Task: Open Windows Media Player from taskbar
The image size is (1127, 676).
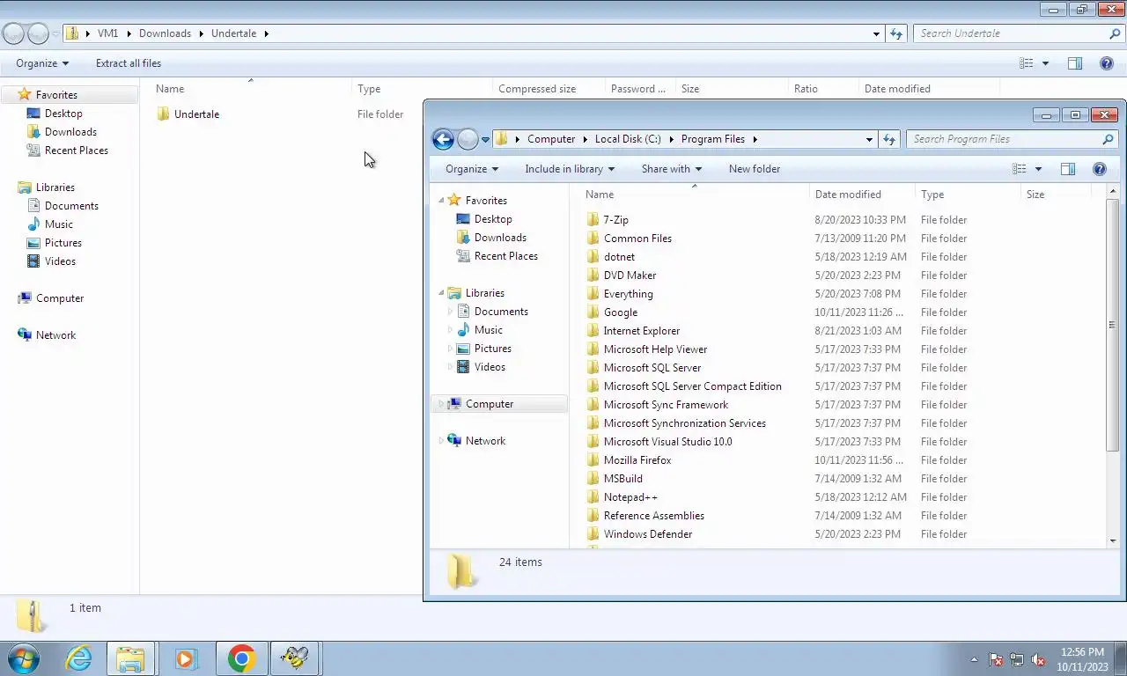Action: coord(186,658)
